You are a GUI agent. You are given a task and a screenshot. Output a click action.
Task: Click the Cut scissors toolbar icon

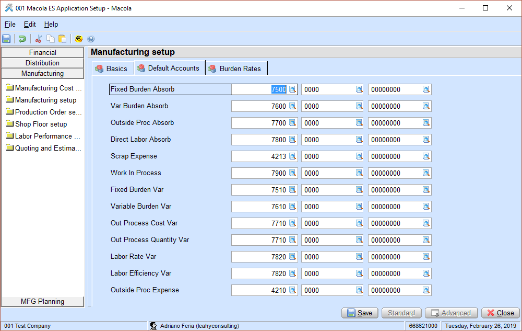[38, 39]
